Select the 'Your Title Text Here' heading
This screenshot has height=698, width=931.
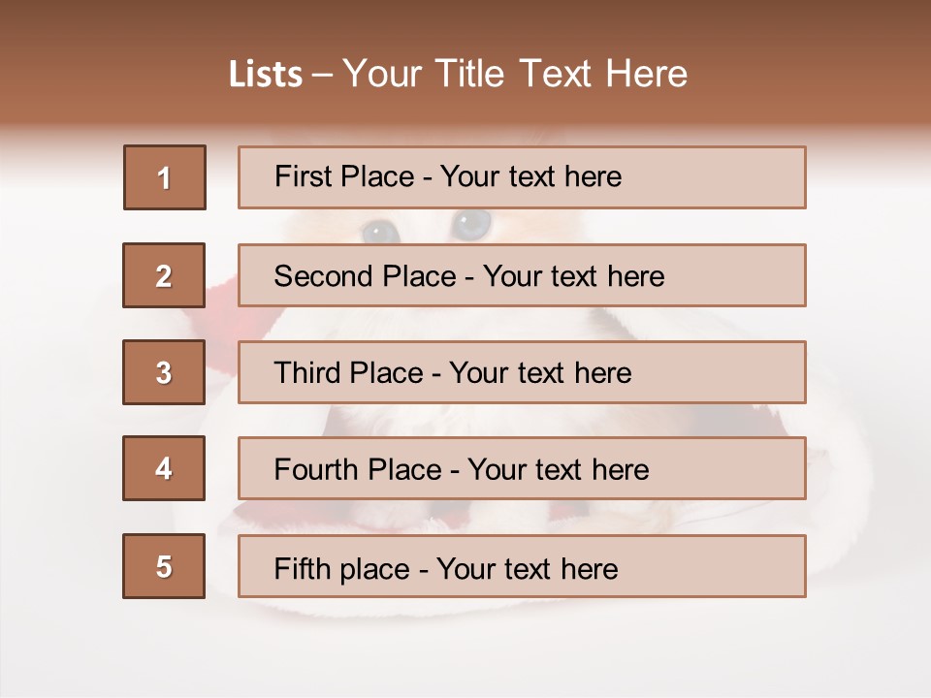515,74
